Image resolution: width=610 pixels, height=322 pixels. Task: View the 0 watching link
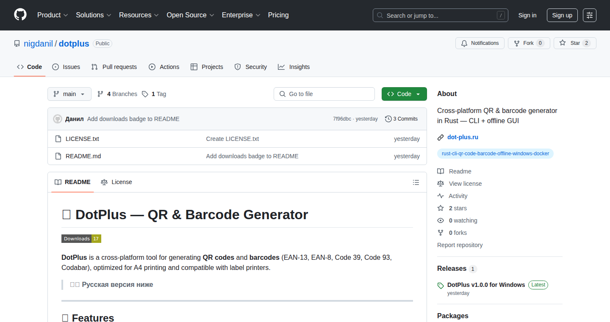[x=457, y=220]
